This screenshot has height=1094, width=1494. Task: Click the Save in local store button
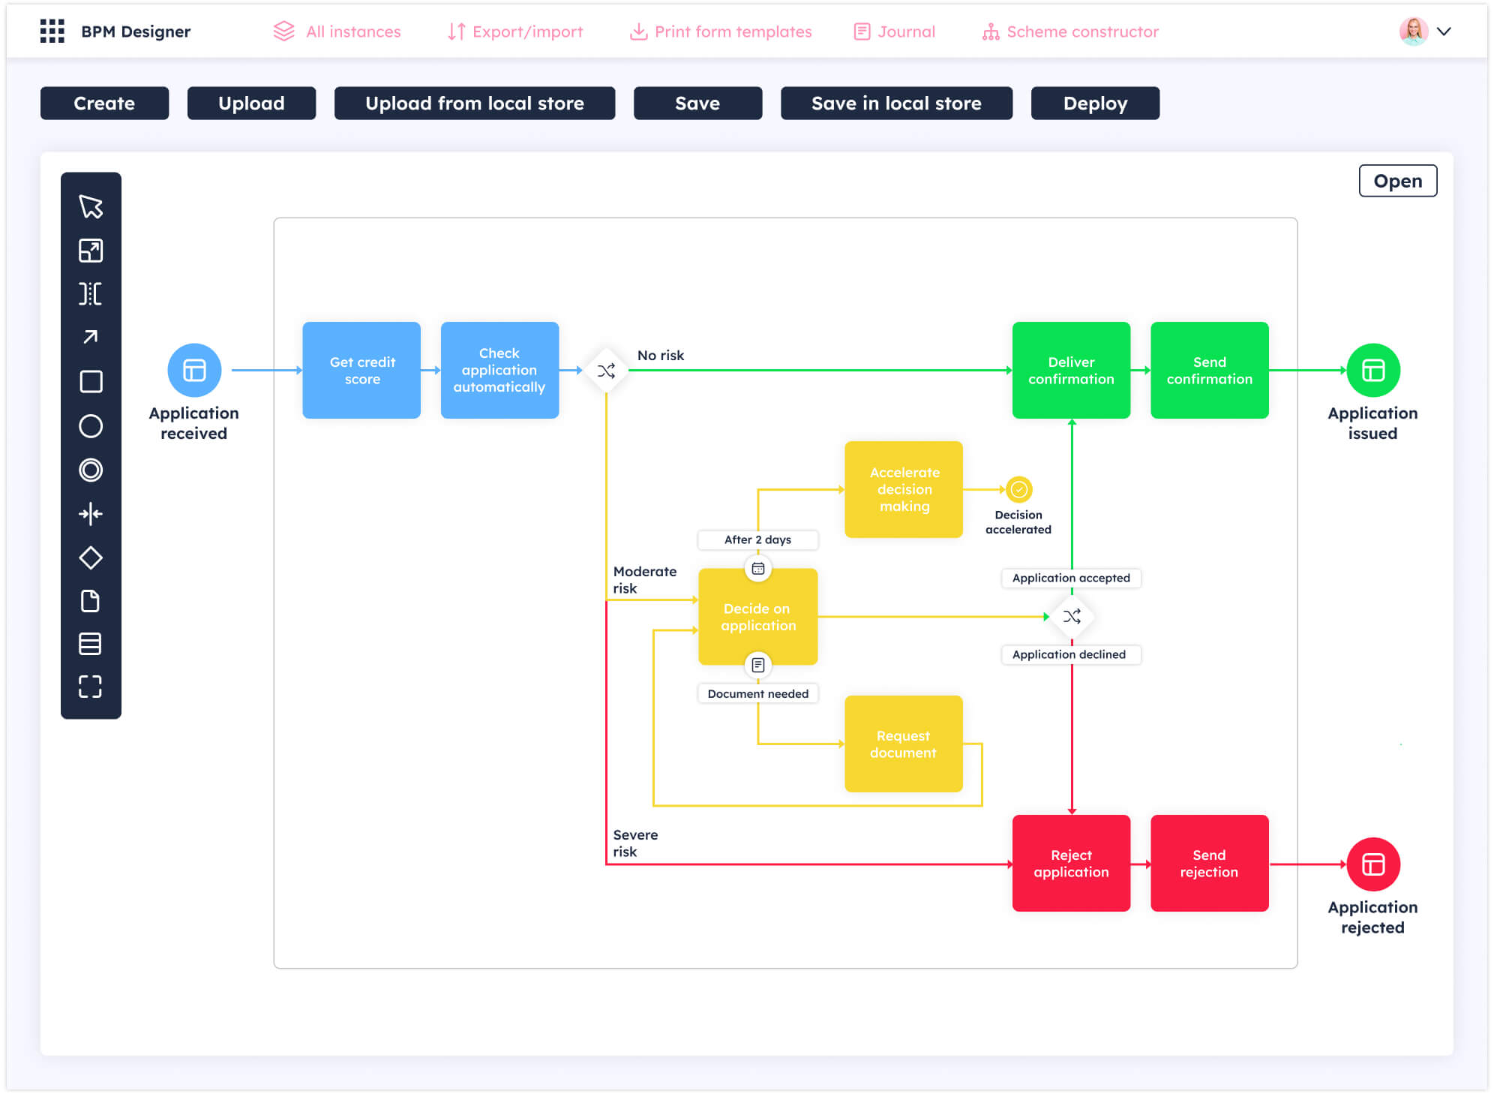[895, 104]
